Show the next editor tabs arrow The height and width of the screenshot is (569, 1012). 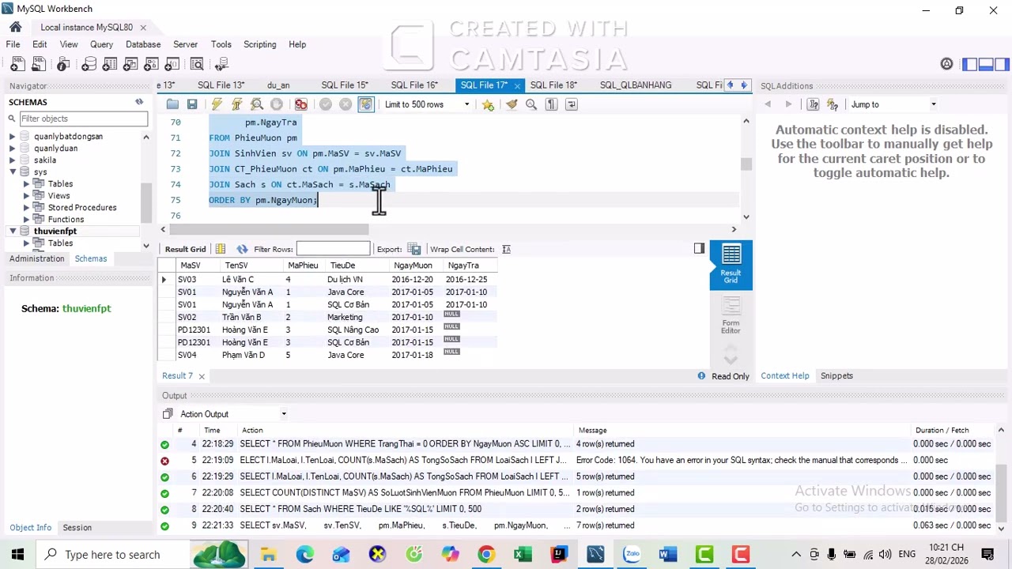click(744, 85)
